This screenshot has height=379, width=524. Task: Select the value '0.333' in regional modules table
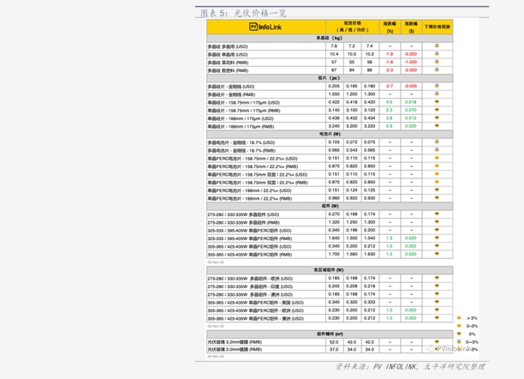coord(369,303)
